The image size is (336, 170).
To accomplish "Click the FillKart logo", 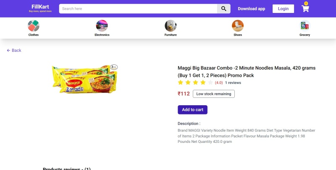I will click(40, 8).
